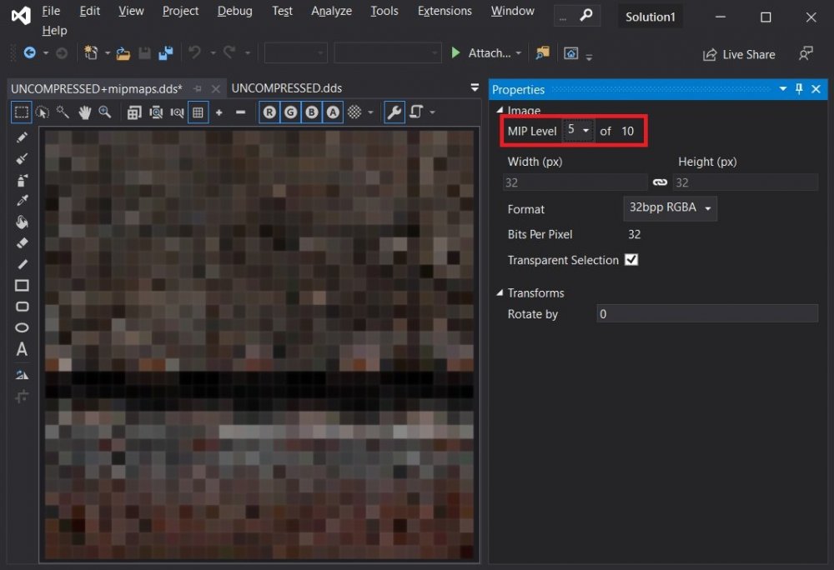Collapse the Transforms section

(x=500, y=293)
